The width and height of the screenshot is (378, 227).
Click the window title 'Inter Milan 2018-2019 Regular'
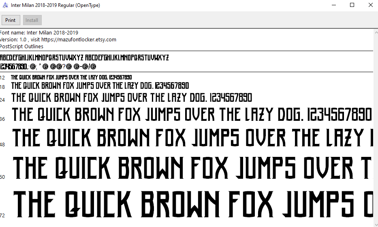click(x=56, y=5)
